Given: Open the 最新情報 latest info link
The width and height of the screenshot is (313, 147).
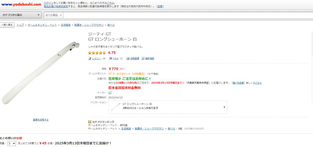Looking at the screenshot, I should [x=149, y=58].
